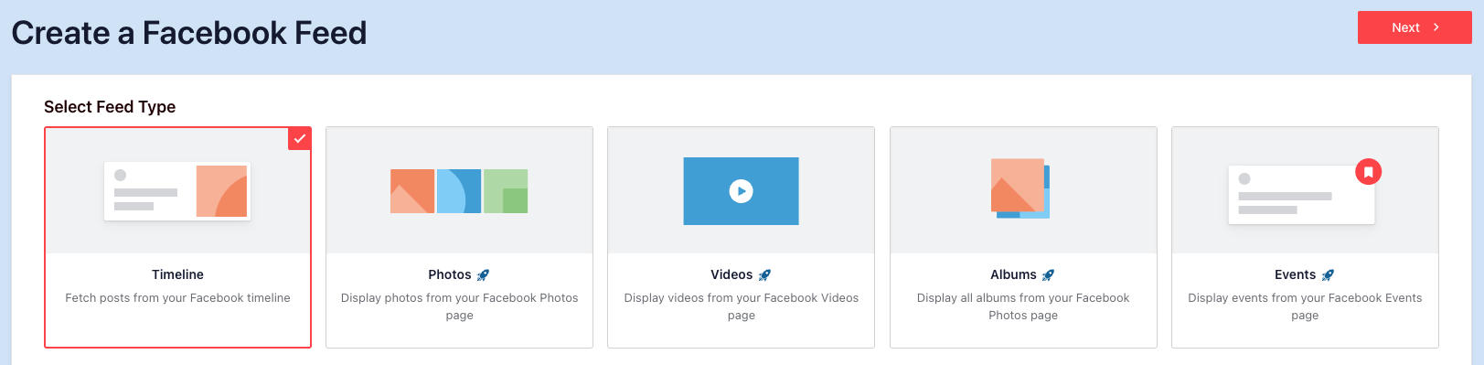The height and width of the screenshot is (365, 1484).
Task: Click the rocket icon next to Videos
Action: [x=765, y=274]
